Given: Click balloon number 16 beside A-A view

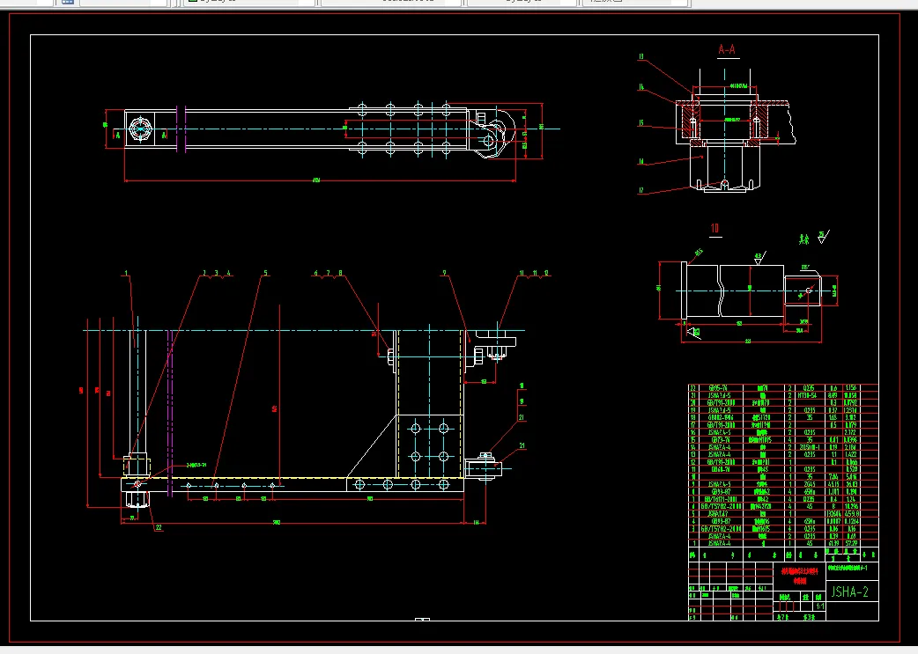Looking at the screenshot, I should click(x=641, y=161).
